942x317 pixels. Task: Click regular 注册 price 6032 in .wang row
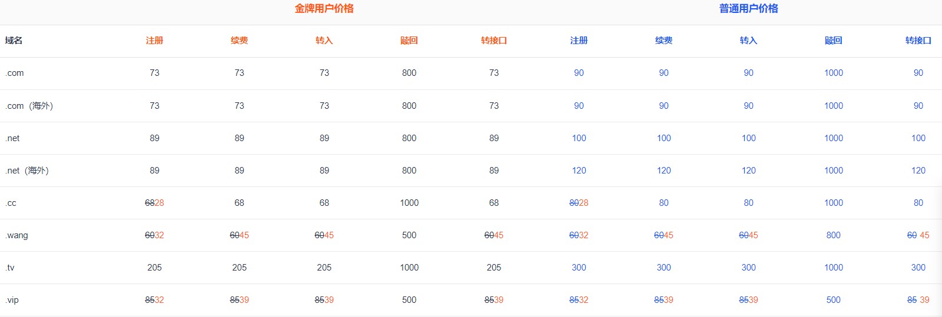click(x=579, y=235)
